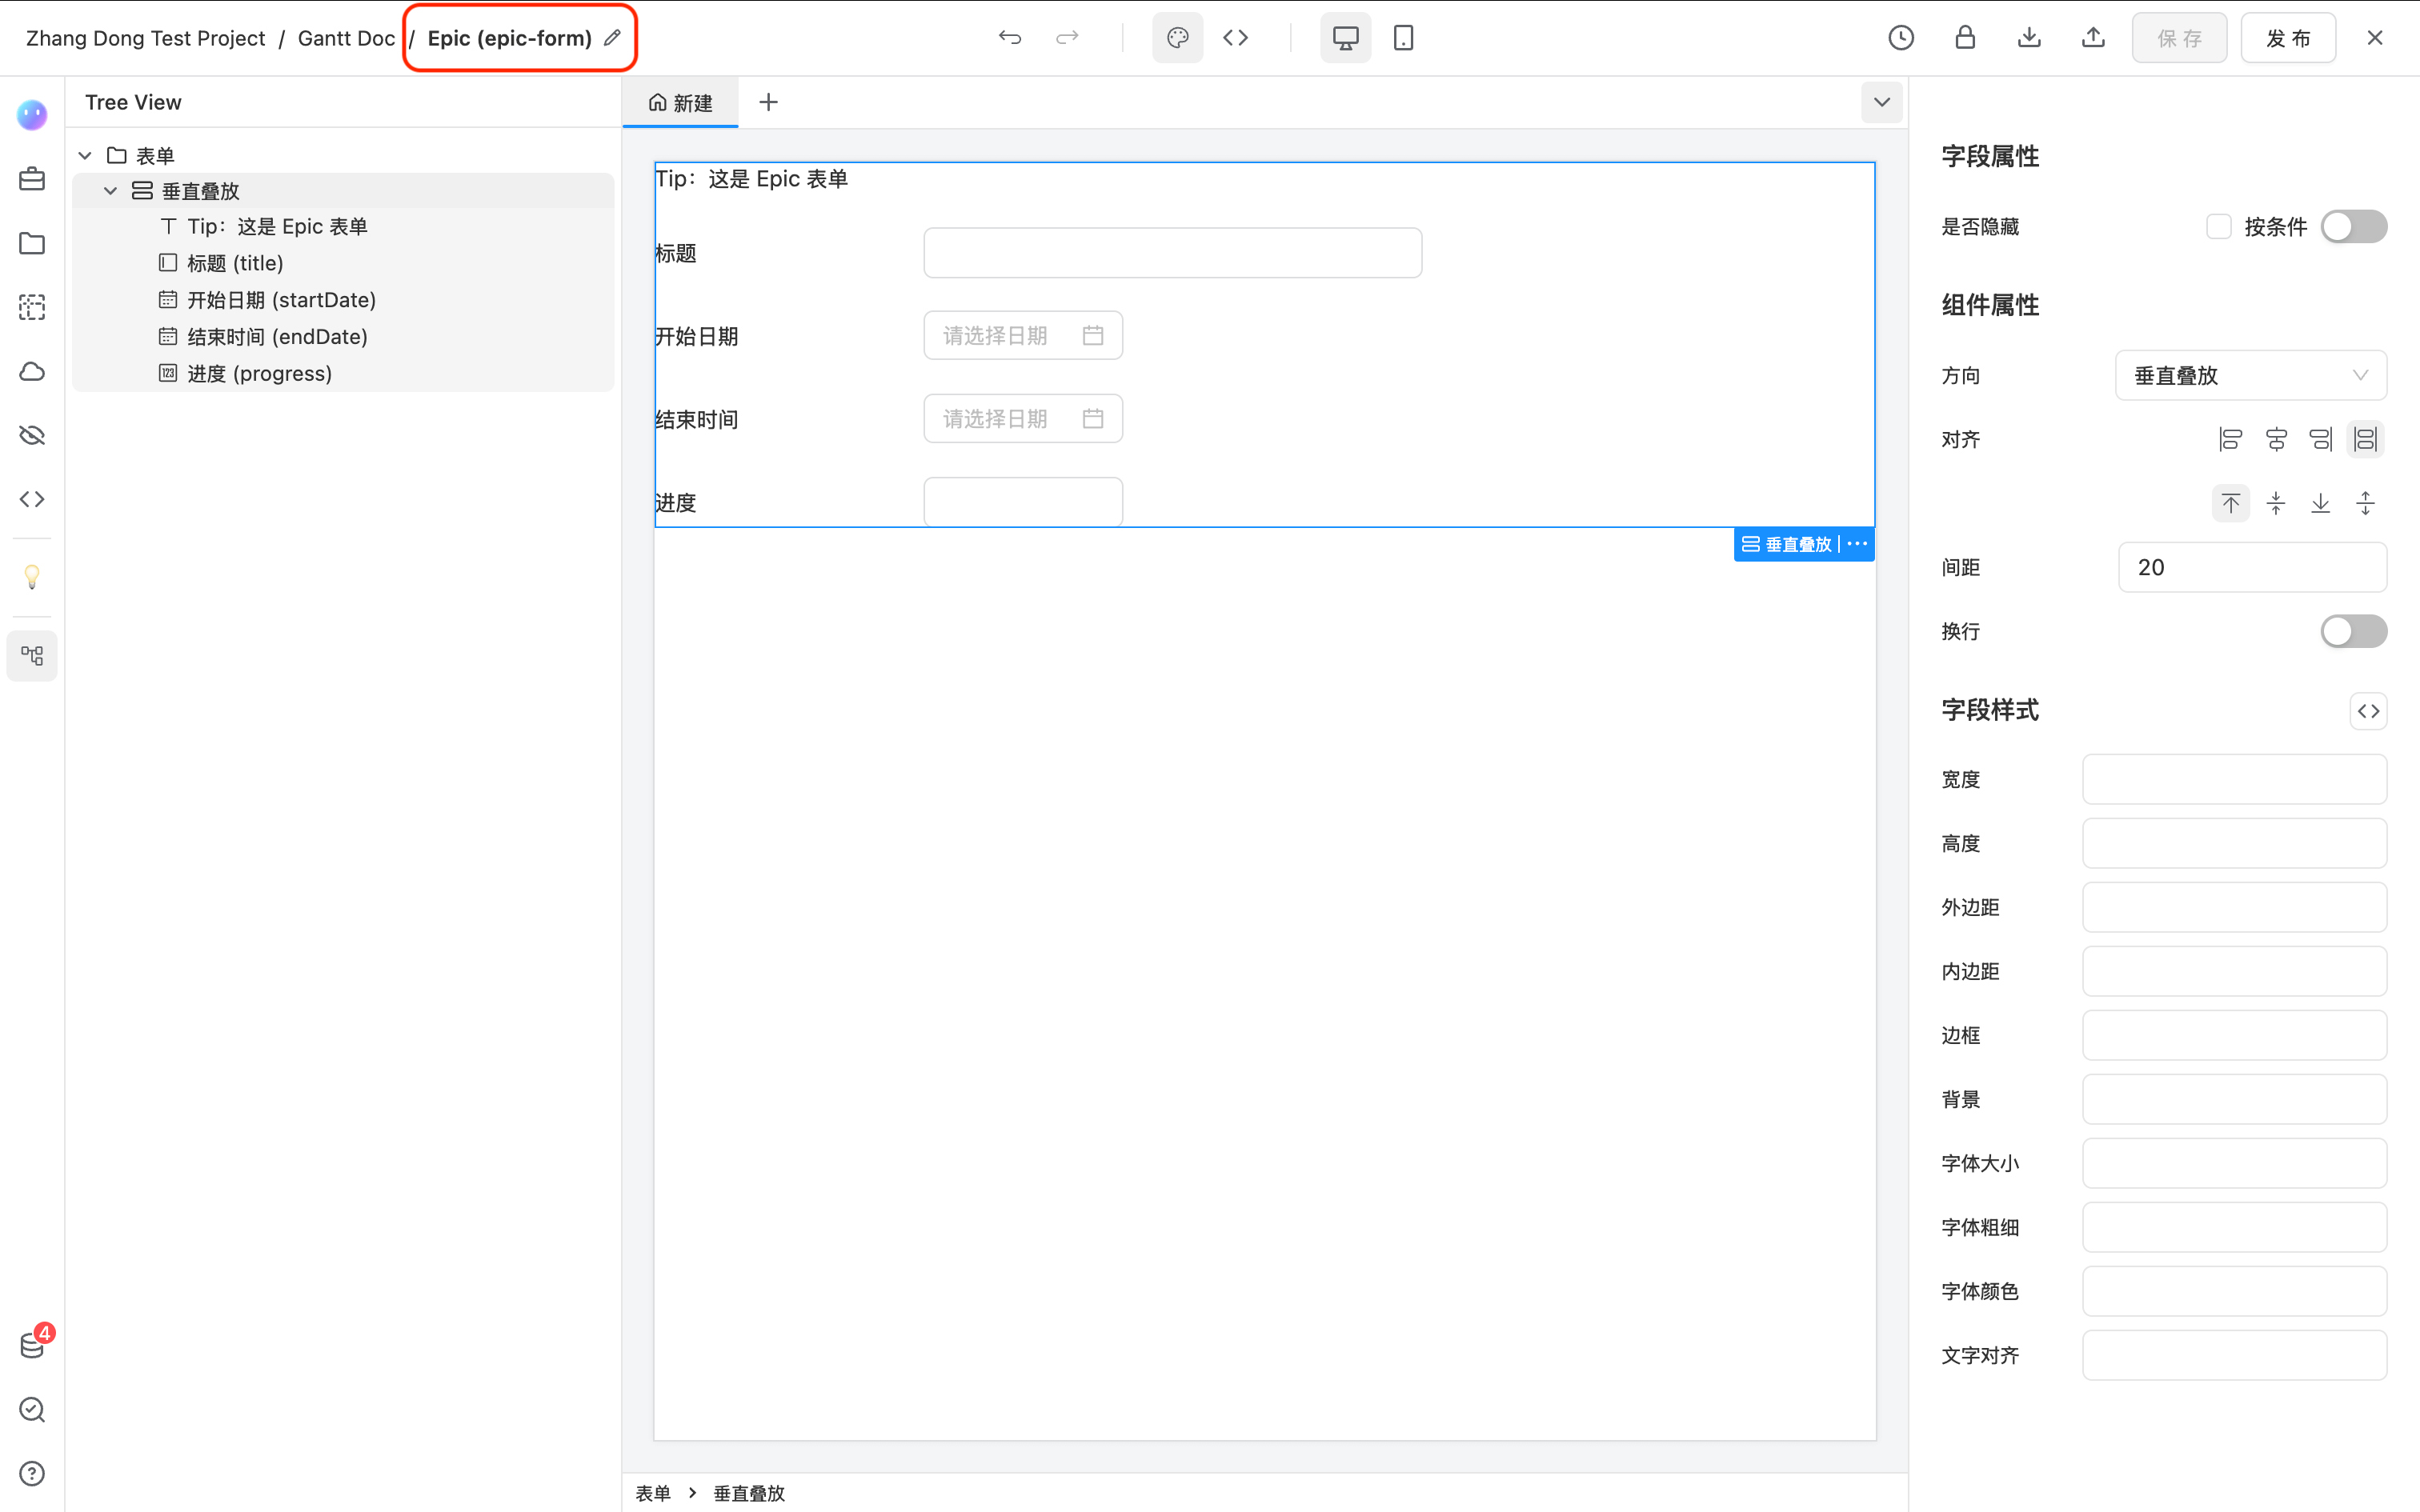Click the redo arrow icon

1068,38
